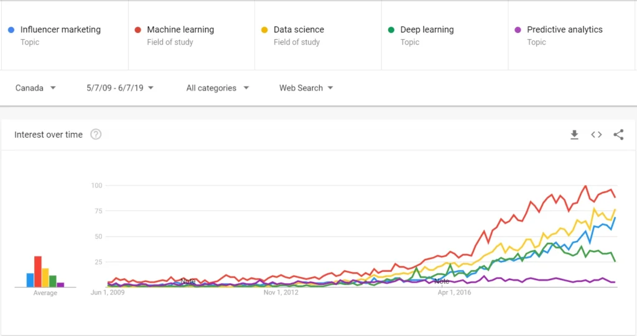
Task: Click the yellow Data science dot
Action: (264, 30)
